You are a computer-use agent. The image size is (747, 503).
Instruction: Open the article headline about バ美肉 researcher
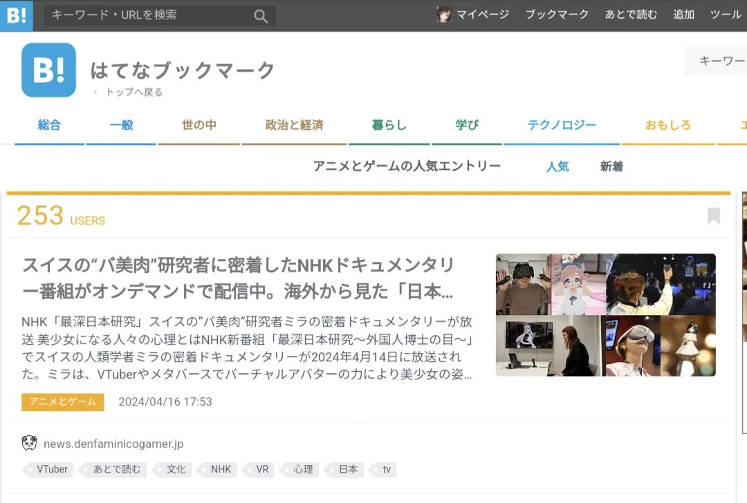(x=238, y=278)
